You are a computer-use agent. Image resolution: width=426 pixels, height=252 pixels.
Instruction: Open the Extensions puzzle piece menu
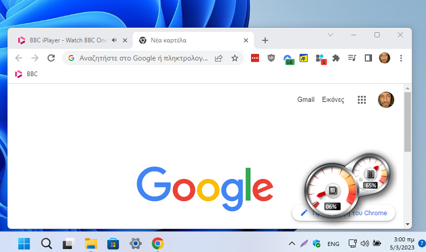tap(336, 58)
